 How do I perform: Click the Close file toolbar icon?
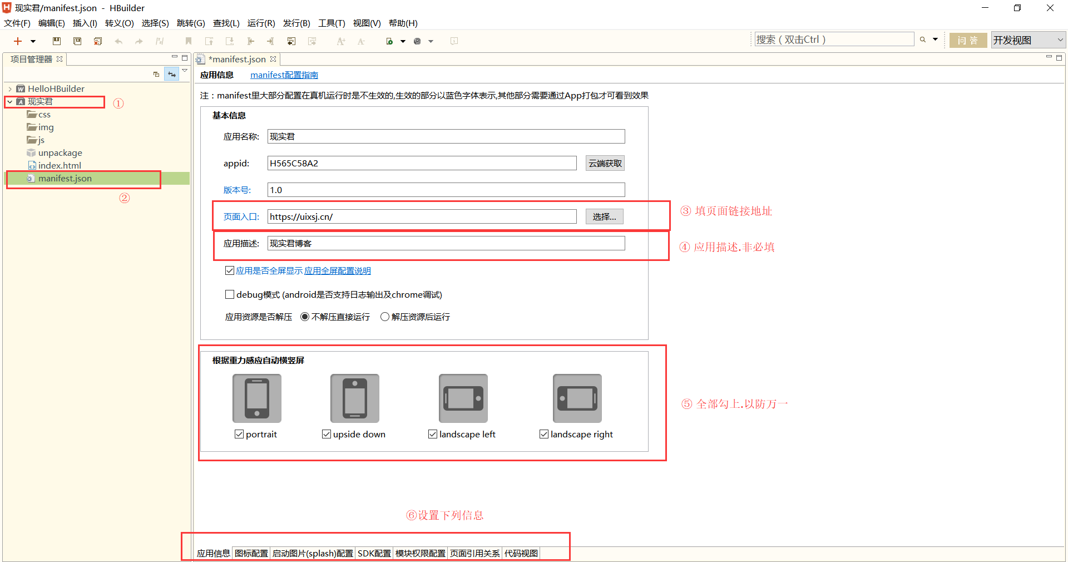98,41
